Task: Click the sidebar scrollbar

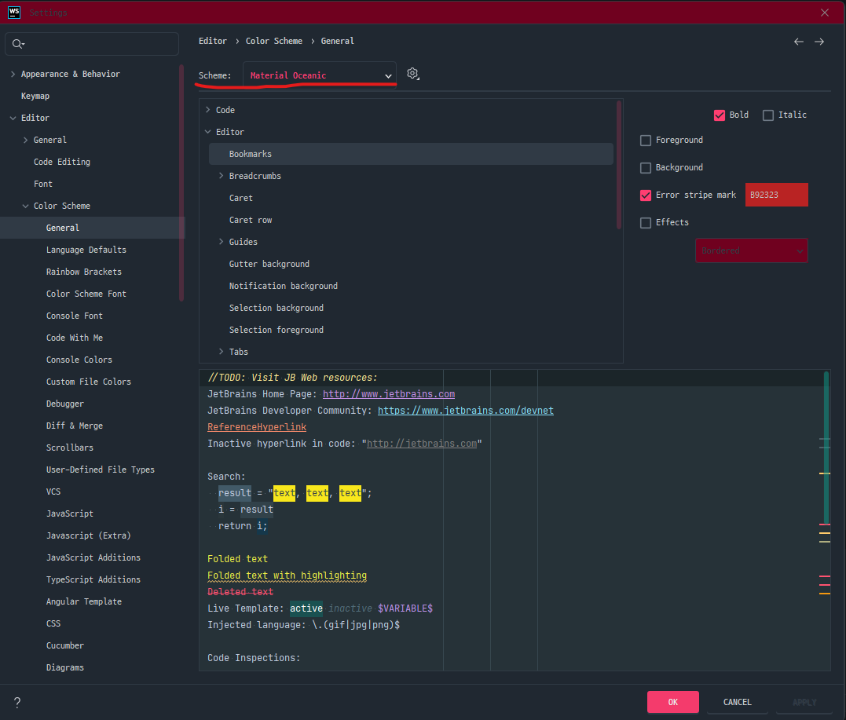Action: 181,182
